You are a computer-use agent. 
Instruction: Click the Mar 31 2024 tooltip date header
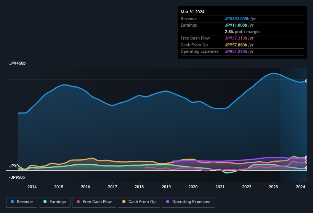click(x=193, y=12)
